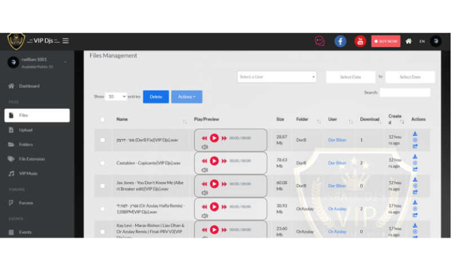
Task: Open the Facebook icon in header
Action: (x=341, y=41)
